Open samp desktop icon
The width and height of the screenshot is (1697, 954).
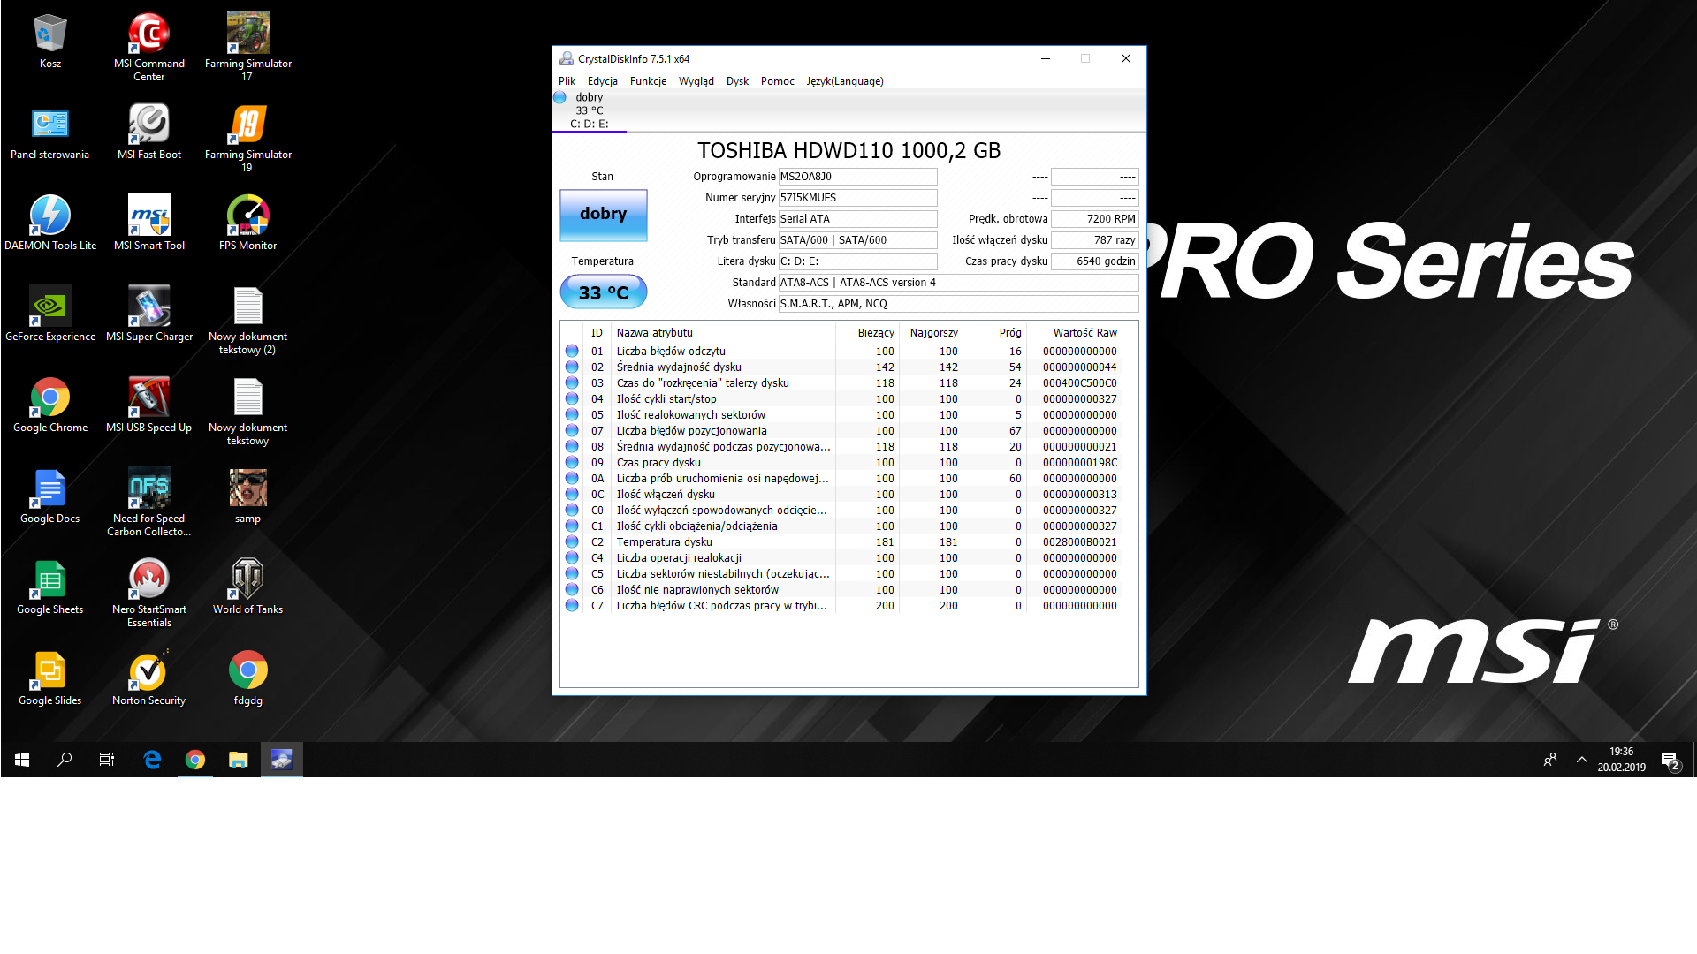[x=248, y=496]
